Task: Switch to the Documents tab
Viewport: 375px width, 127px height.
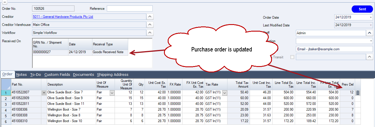Action: (x=83, y=74)
